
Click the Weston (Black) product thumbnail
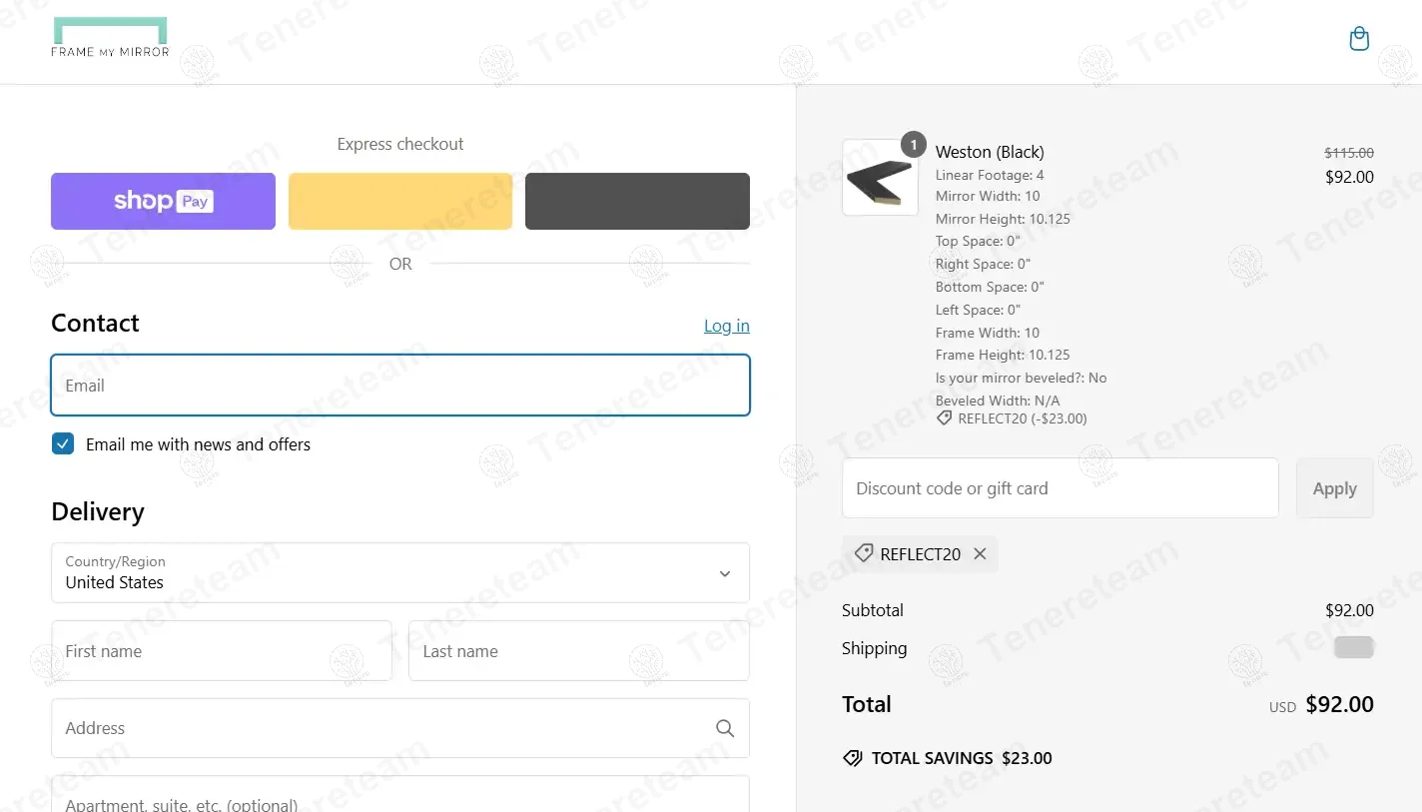pyautogui.click(x=880, y=178)
